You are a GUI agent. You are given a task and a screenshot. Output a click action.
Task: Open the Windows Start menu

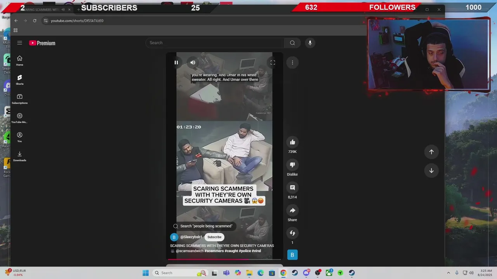(x=146, y=273)
